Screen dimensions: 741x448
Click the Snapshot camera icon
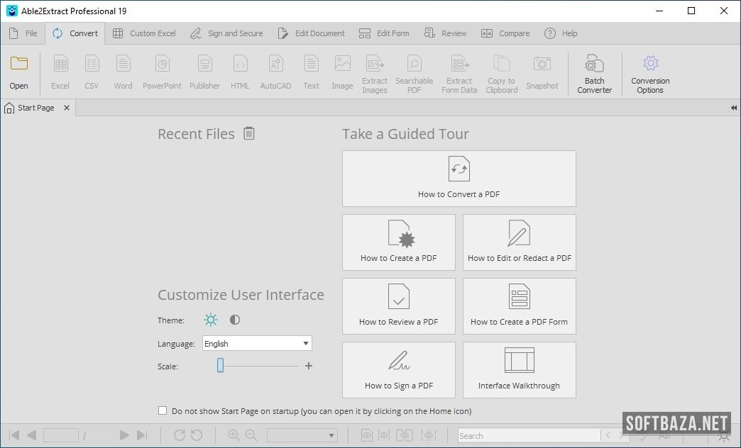coord(542,65)
